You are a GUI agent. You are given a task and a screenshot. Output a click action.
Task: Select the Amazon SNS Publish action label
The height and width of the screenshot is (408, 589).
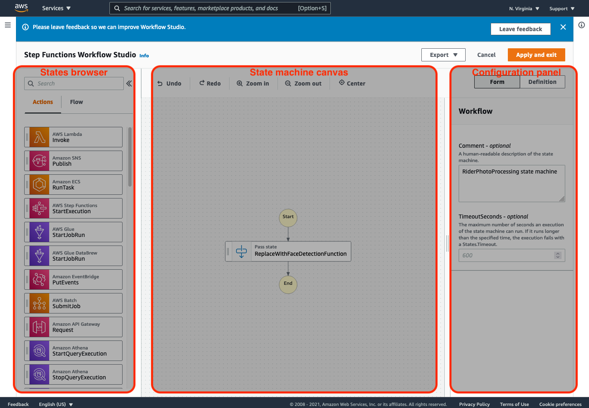66,161
